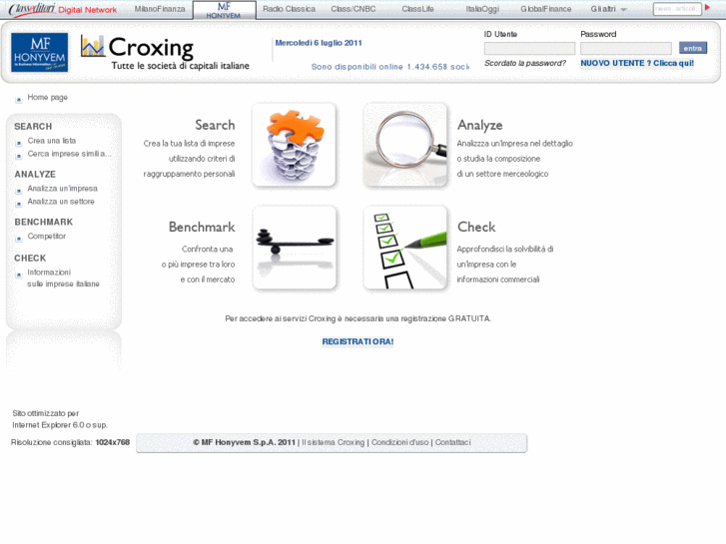
Task: Click NUOVO UTENTE Clicca qui link
Action: click(x=637, y=63)
